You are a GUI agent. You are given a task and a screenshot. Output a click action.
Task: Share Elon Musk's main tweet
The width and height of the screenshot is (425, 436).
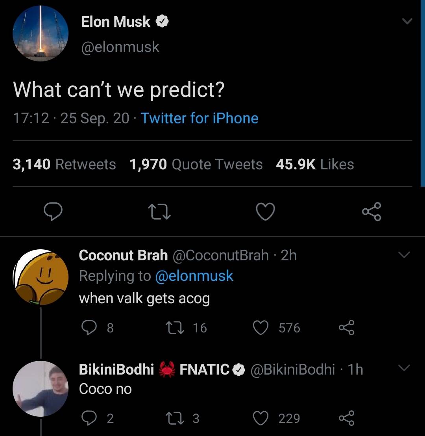pyautogui.click(x=371, y=212)
